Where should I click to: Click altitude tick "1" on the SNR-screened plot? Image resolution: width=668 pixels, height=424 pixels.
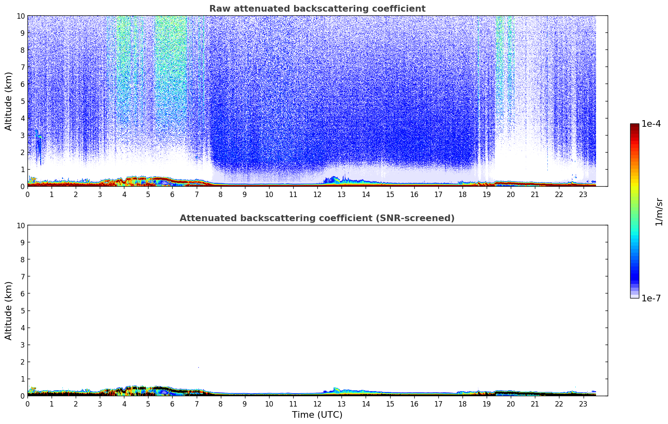pos(22,379)
